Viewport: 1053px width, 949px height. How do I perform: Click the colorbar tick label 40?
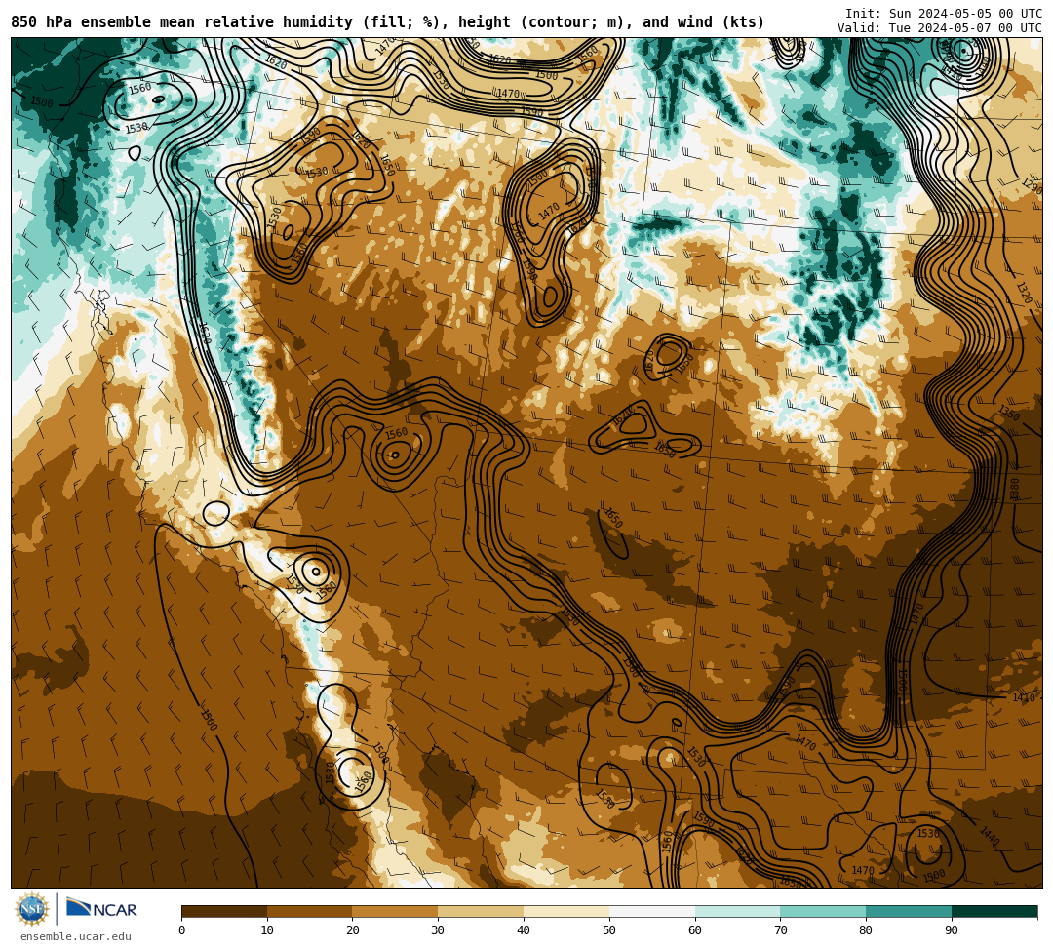coord(524,930)
